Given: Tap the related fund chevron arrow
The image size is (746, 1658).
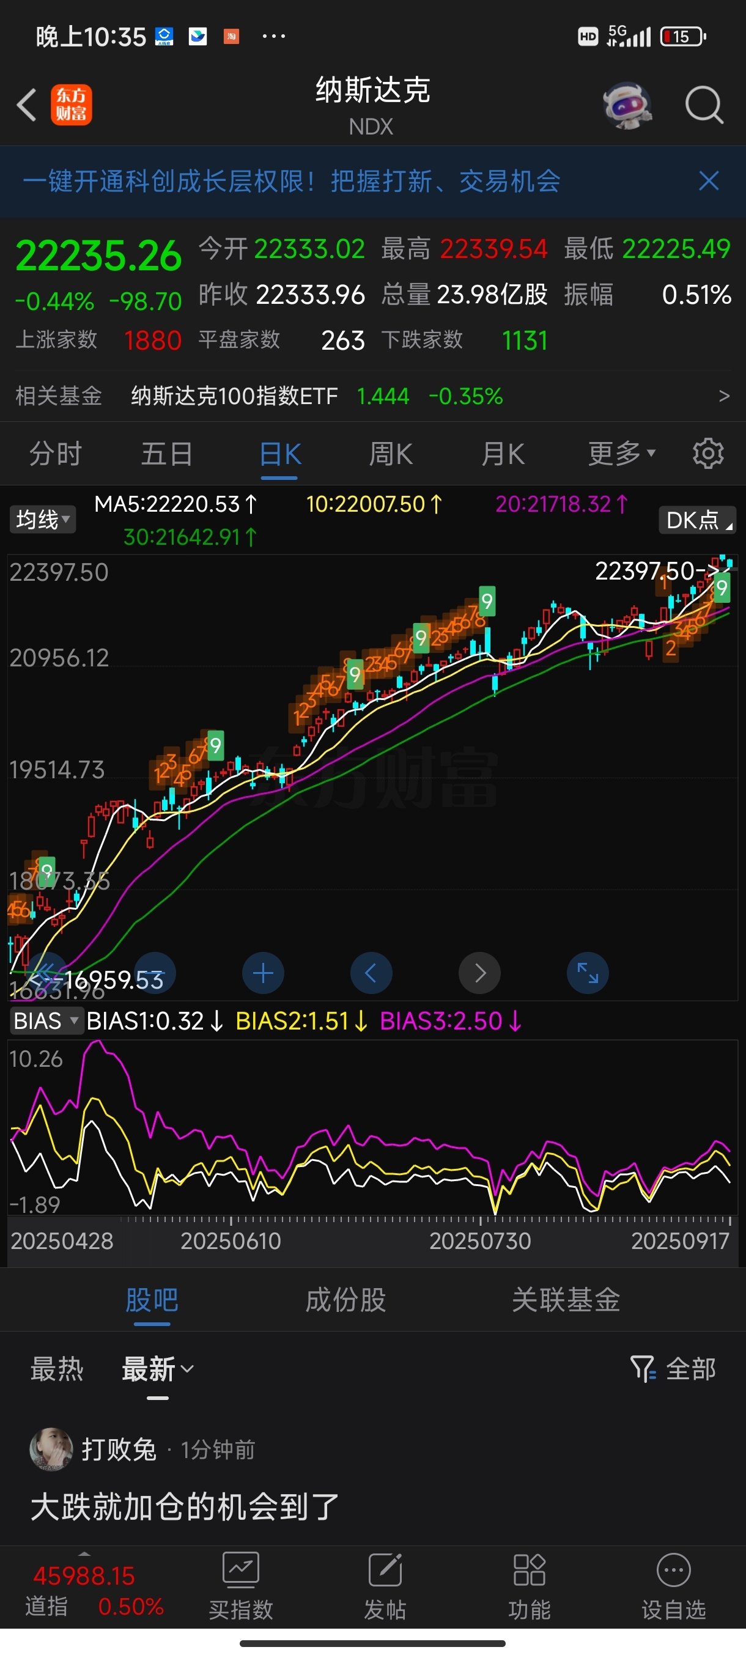Looking at the screenshot, I should click(724, 396).
